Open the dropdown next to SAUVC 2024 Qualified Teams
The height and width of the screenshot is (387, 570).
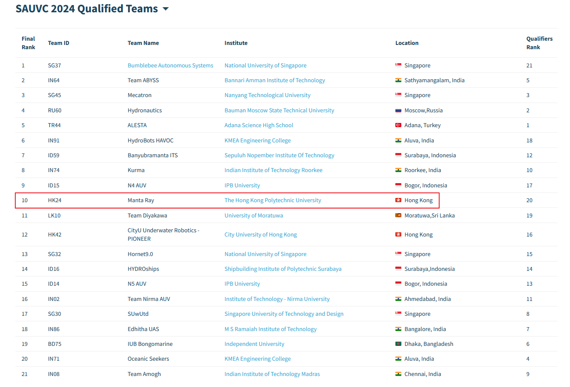(166, 8)
